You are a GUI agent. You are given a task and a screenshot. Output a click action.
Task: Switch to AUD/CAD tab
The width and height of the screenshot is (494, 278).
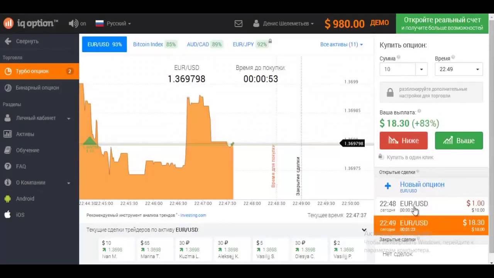[204, 44]
